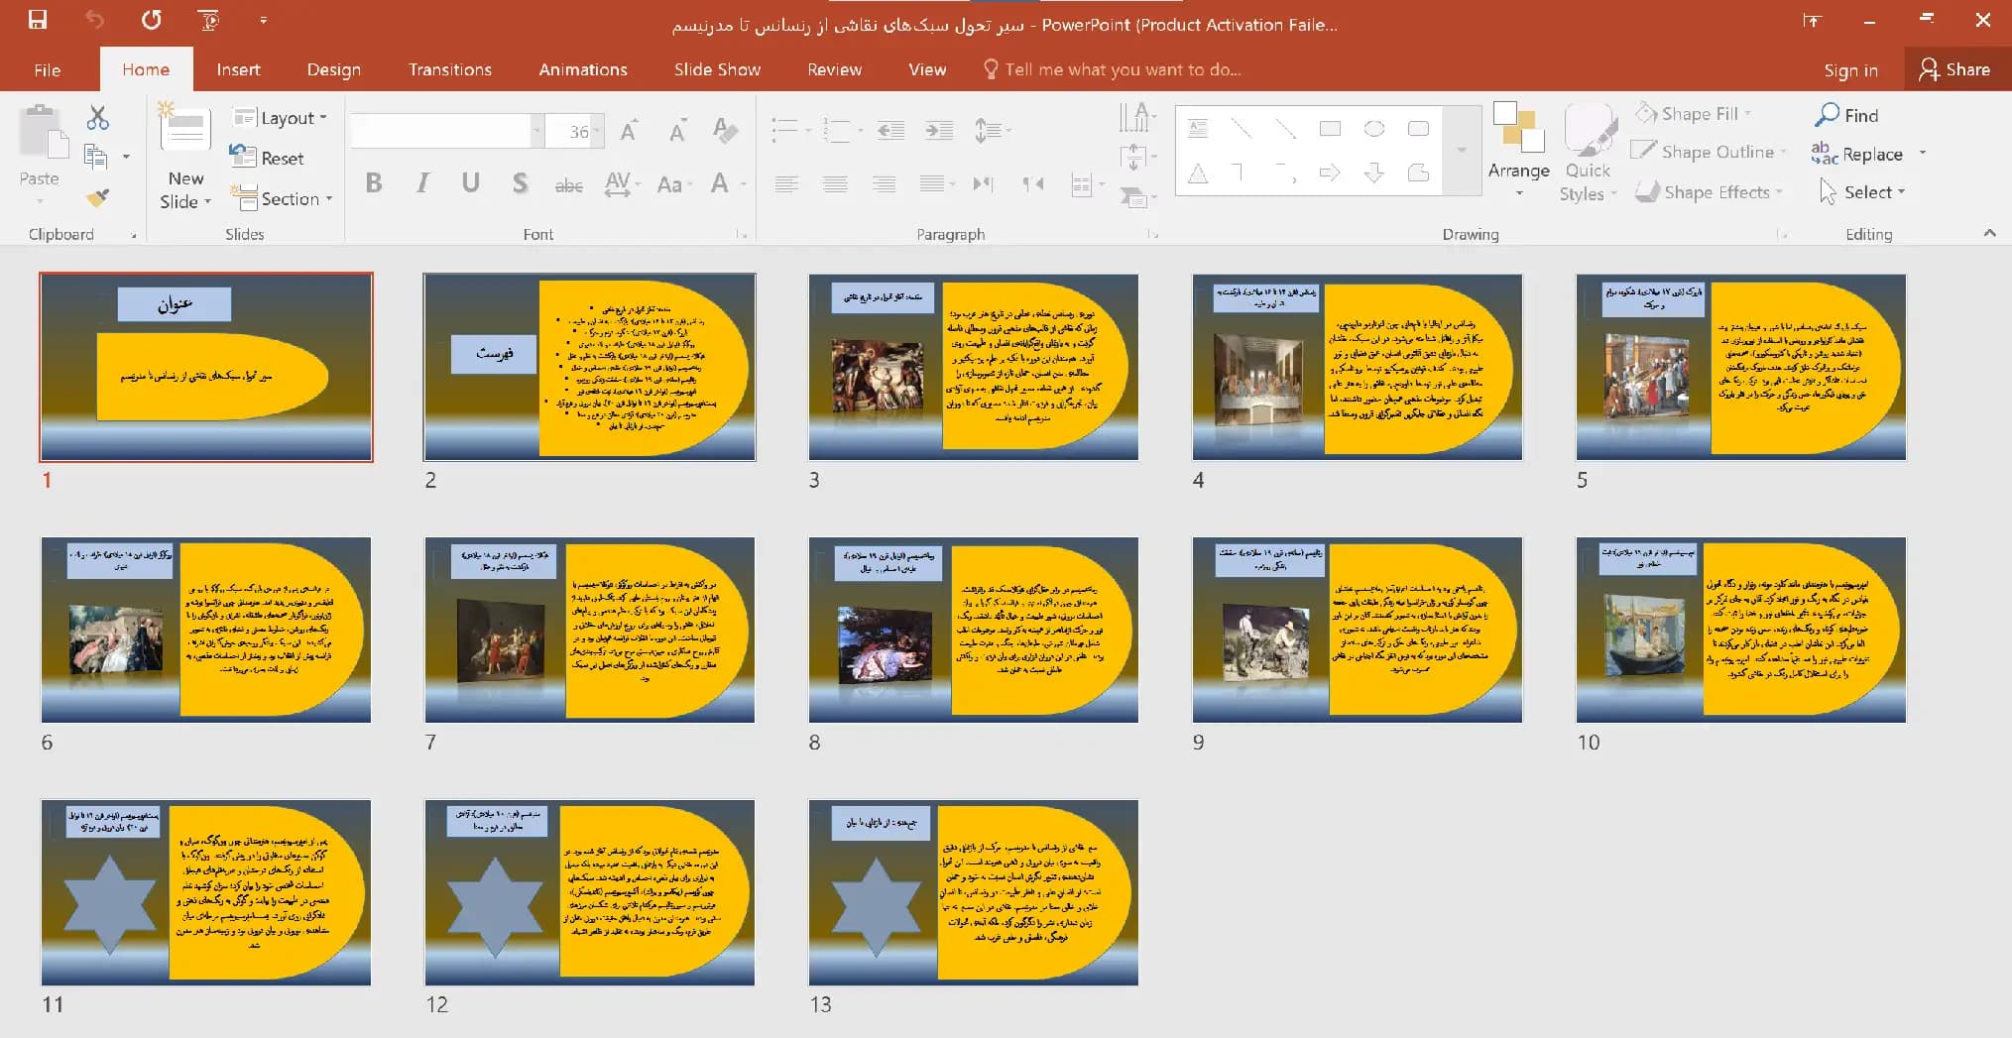The width and height of the screenshot is (2012, 1038).
Task: Center align paragraph text
Action: [835, 183]
